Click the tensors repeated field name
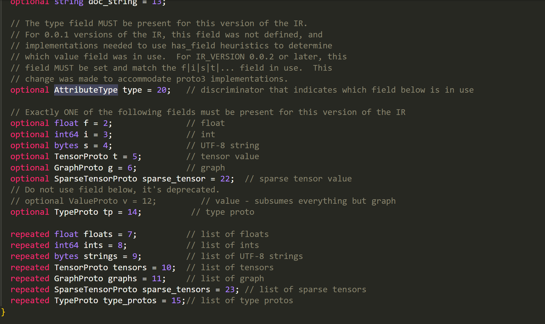This screenshot has height=324, width=545. tap(130, 268)
